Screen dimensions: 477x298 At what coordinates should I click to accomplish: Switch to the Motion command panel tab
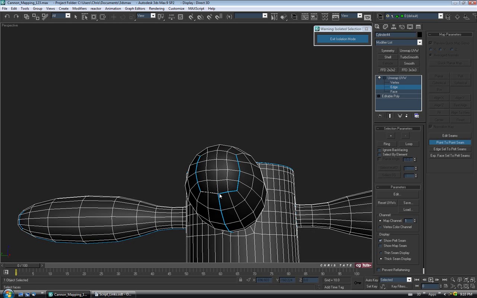(x=402, y=27)
